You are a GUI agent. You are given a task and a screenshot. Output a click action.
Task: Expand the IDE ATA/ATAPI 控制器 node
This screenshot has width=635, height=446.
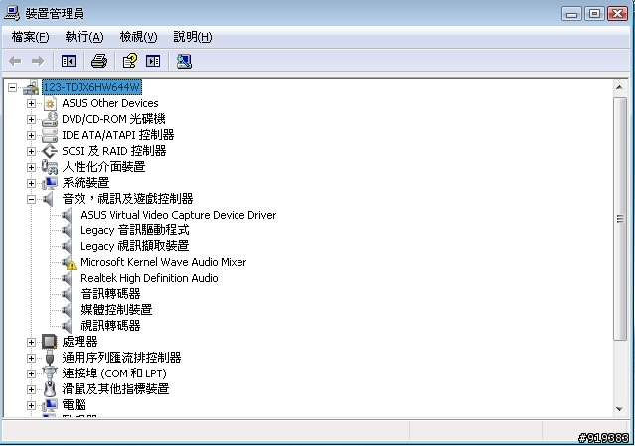coord(31,135)
